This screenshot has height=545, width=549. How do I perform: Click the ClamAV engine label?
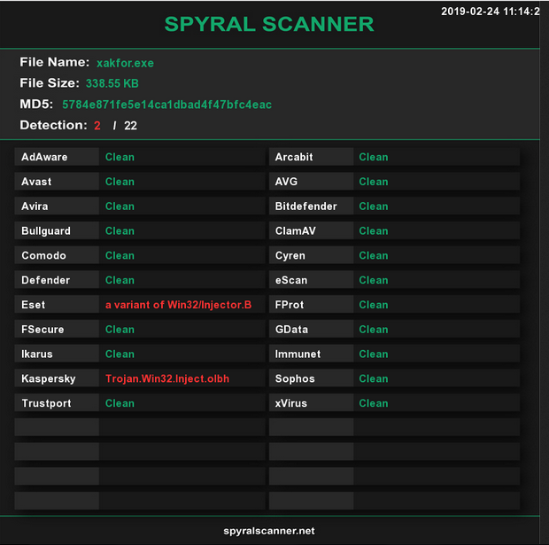tap(295, 231)
